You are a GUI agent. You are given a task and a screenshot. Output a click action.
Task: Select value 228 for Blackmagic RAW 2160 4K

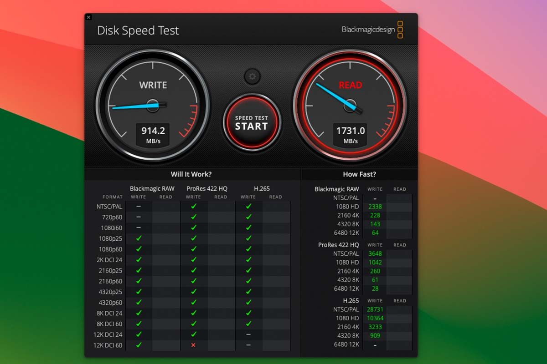(x=375, y=215)
